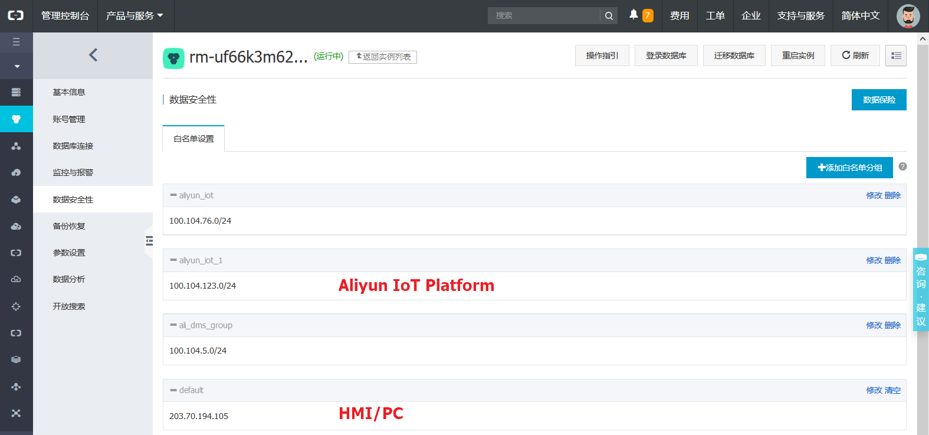Click 修改 for aliyun_iot_1 group
The height and width of the screenshot is (435, 929).
[874, 260]
